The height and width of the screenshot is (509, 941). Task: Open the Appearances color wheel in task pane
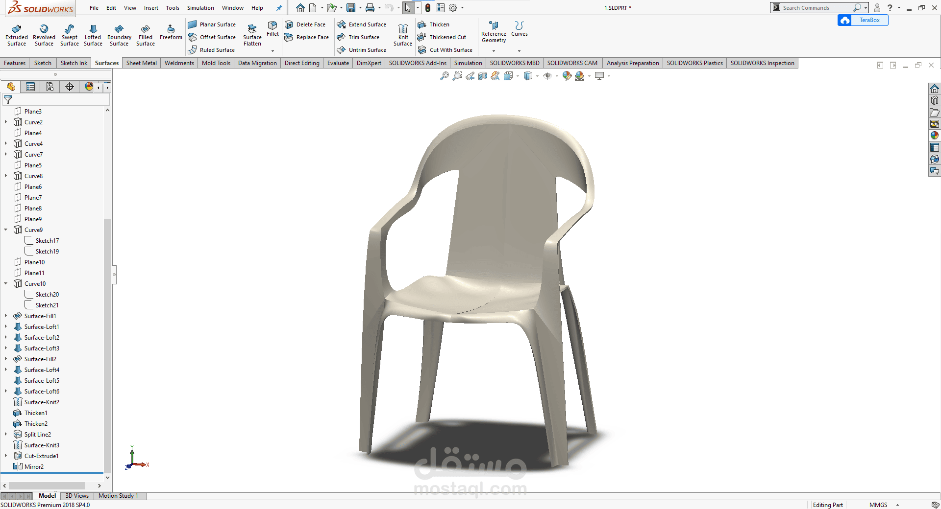[x=935, y=136]
